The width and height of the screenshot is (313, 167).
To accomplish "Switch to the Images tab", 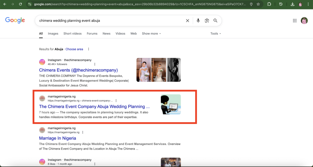I will click(53, 34).
